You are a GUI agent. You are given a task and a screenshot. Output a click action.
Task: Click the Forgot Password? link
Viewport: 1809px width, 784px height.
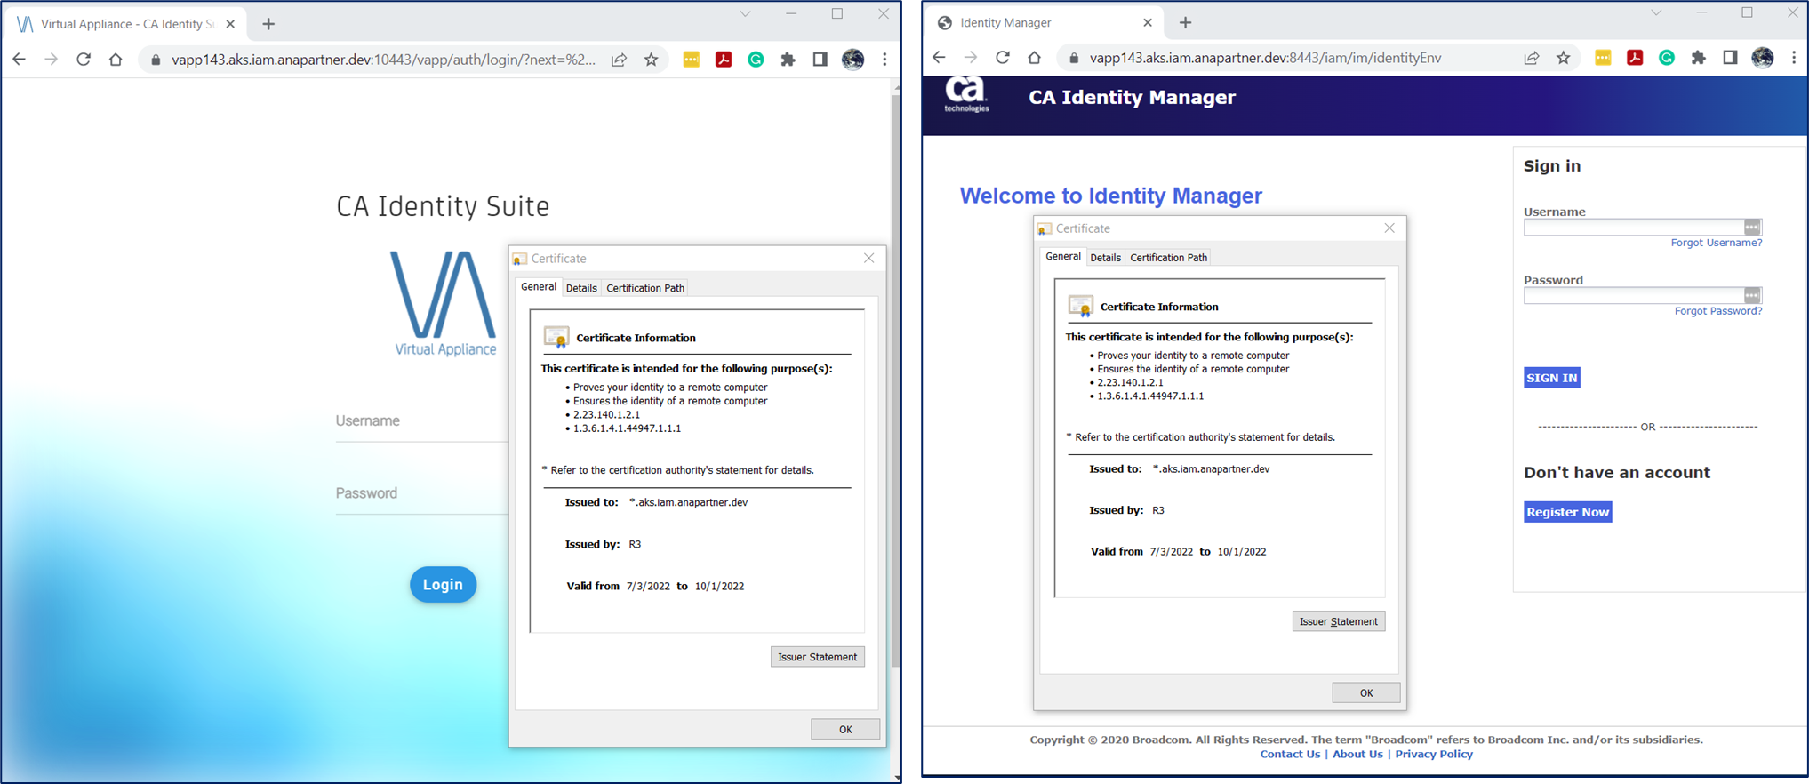click(x=1717, y=311)
